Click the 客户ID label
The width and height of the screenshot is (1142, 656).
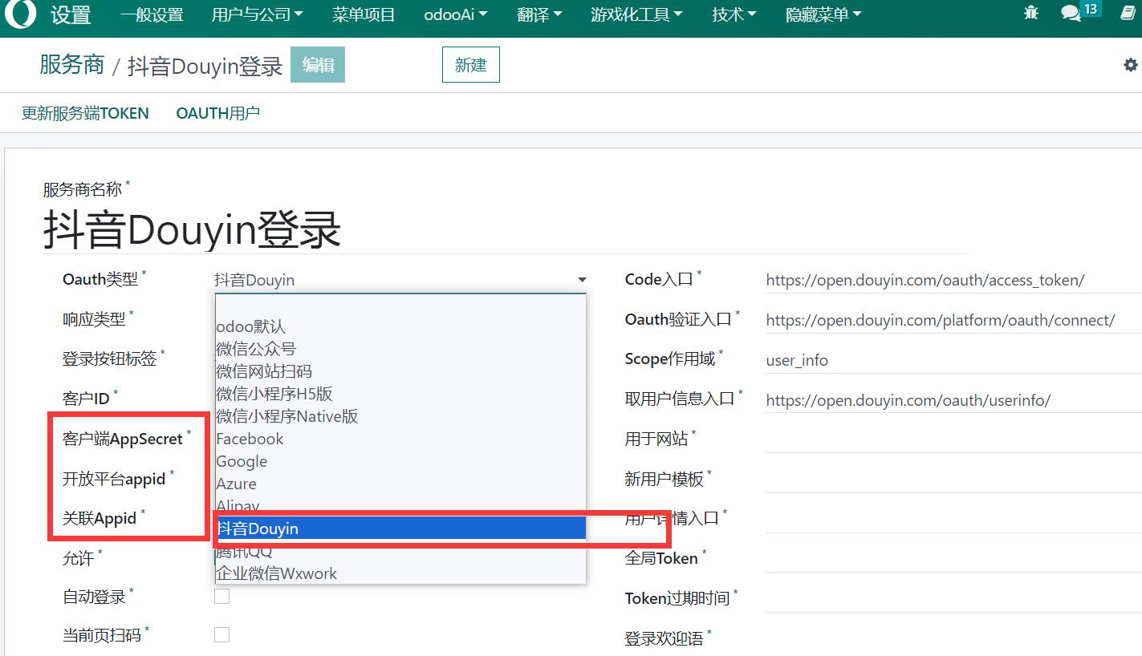pos(86,399)
